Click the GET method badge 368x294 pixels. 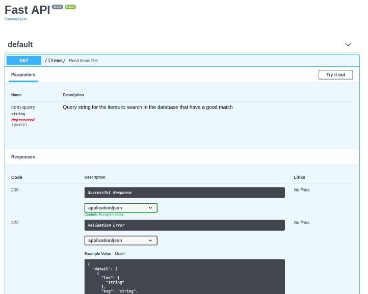coord(24,60)
